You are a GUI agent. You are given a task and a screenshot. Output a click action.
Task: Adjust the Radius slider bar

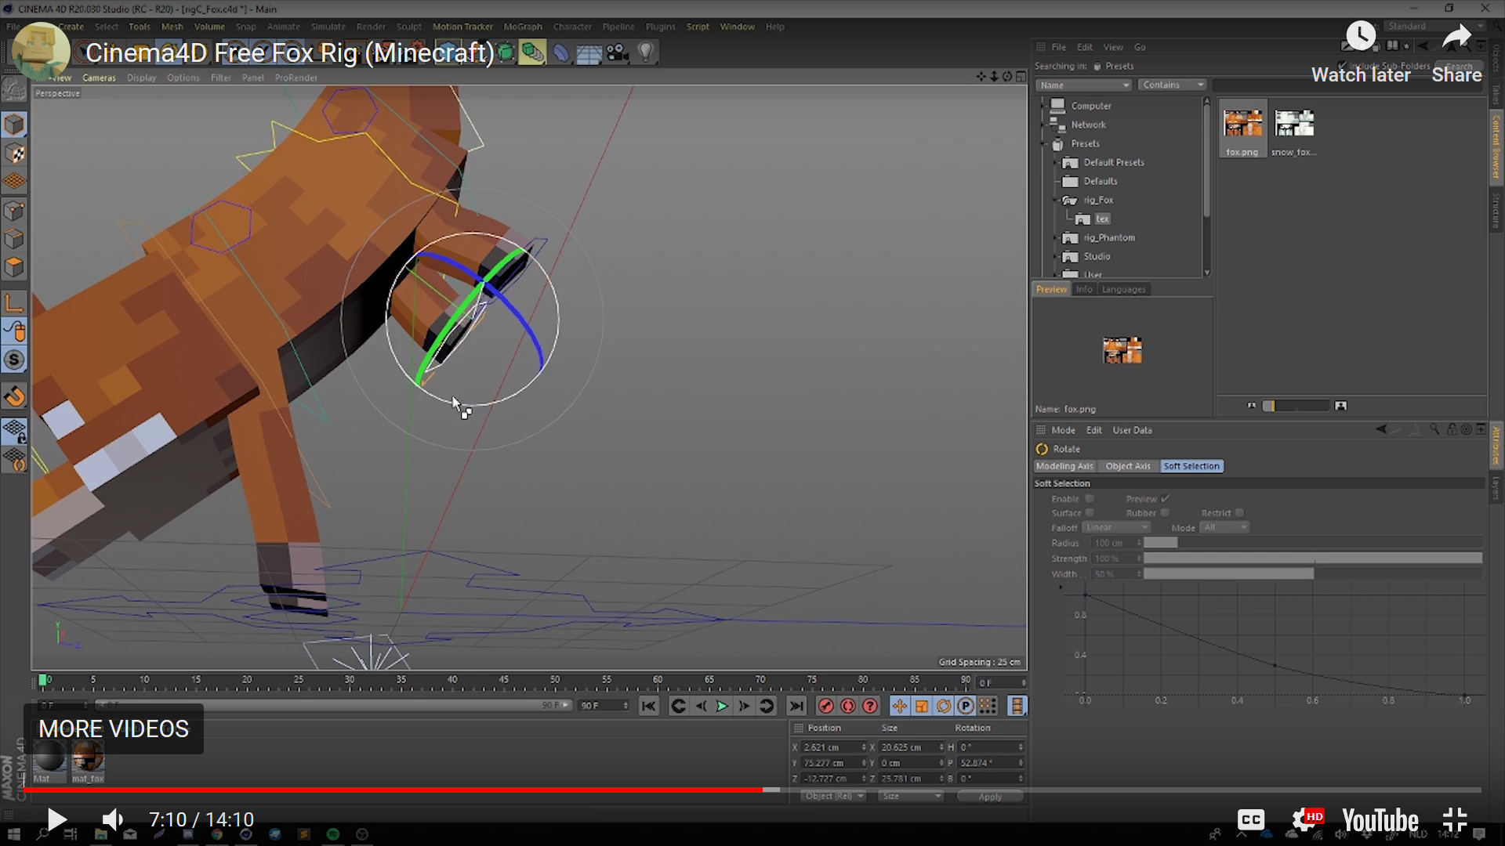[x=1313, y=543]
